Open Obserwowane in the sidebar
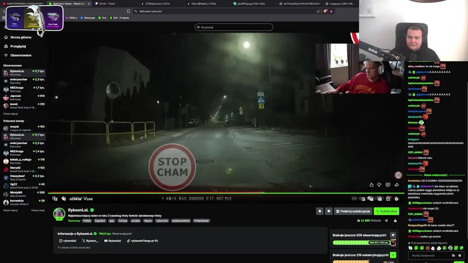Viewport: 468px width, 263px height. tap(21, 55)
